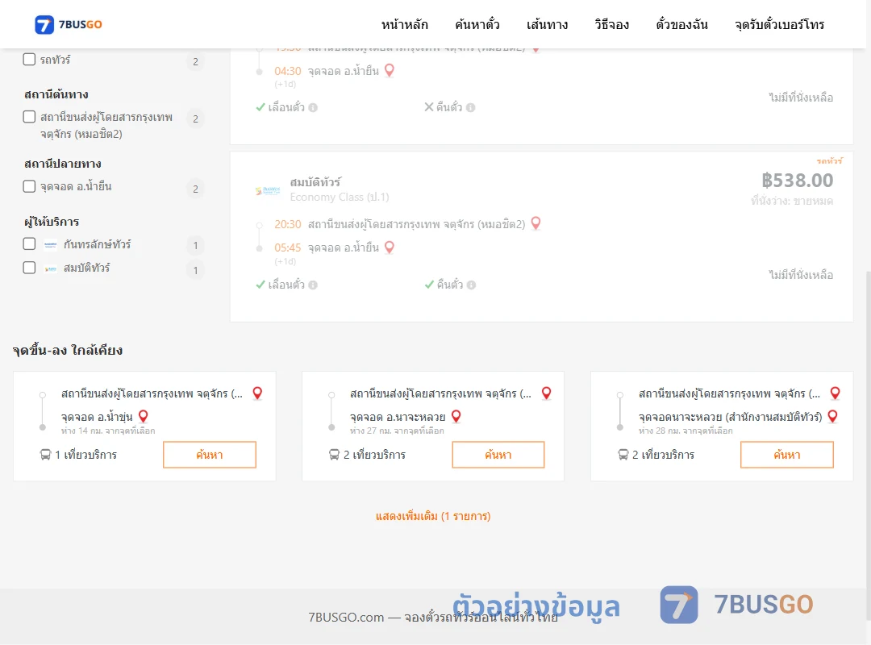
Task: Click bus icon beside 1 เที่ยวบริการ
Action: (x=45, y=455)
